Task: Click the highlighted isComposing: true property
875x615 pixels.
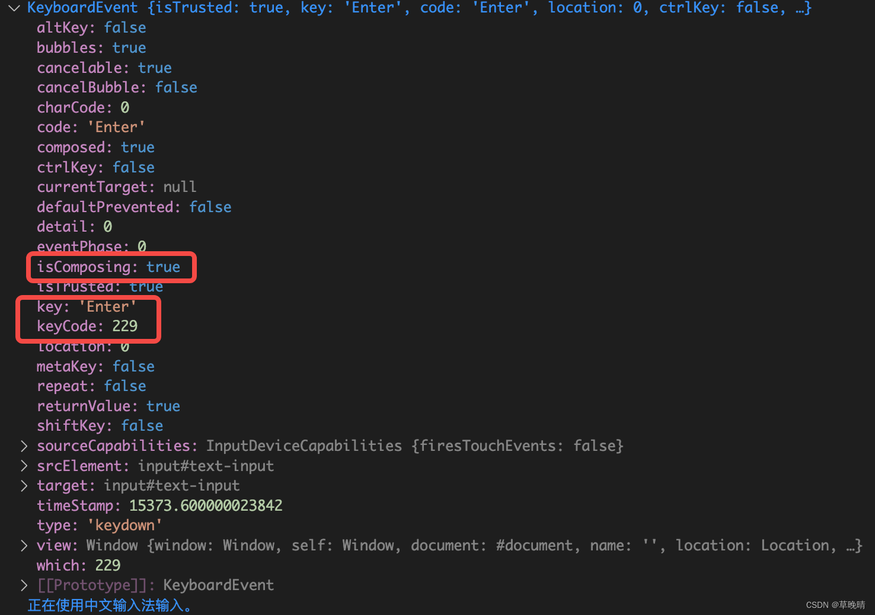Action: [x=109, y=267]
